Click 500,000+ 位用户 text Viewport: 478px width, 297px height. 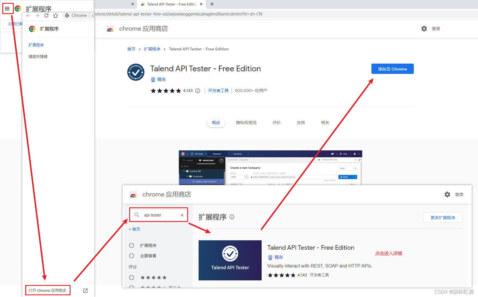[251, 91]
